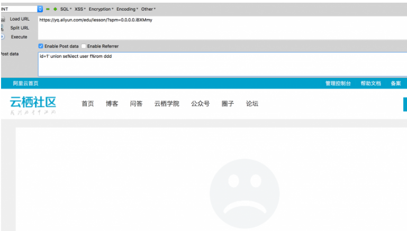Open 备案 link
Image resolution: width=407 pixels, height=231 pixels.
point(396,84)
